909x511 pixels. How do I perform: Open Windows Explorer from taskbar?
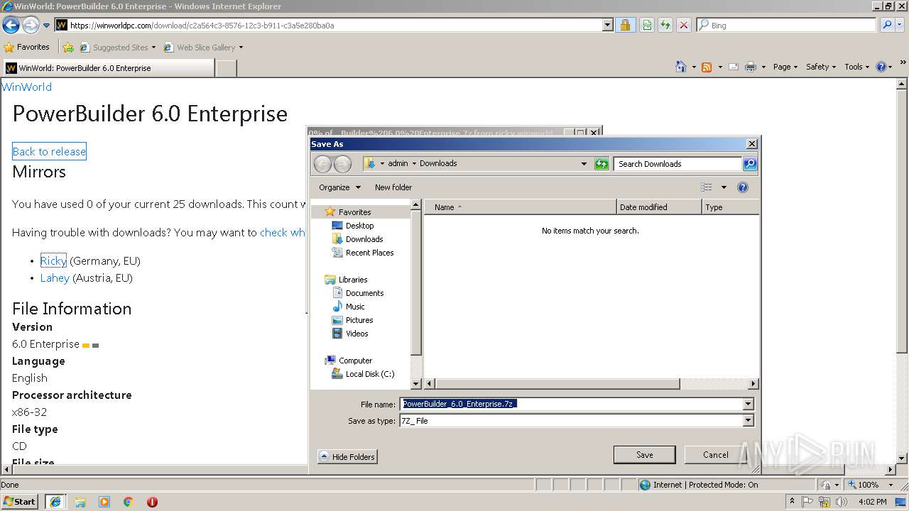point(80,502)
